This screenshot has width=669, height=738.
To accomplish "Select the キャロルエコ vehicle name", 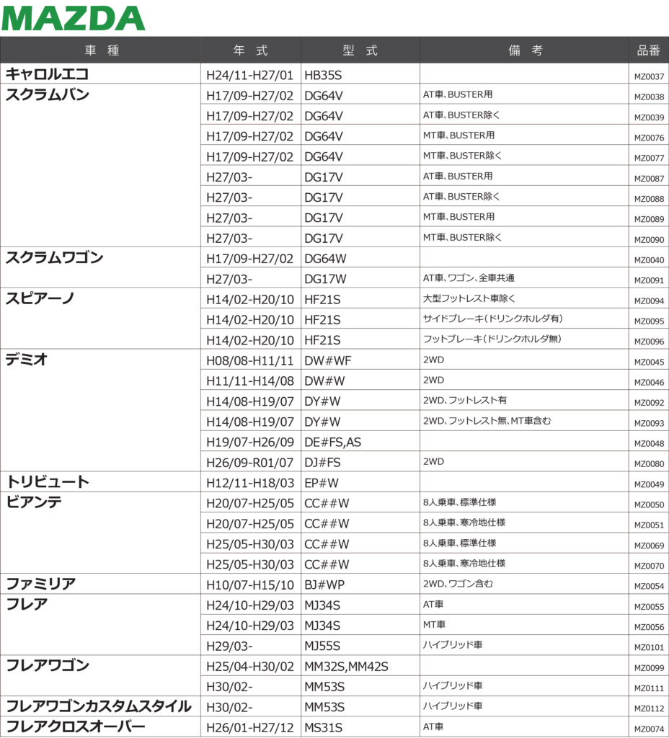I will point(48,74).
